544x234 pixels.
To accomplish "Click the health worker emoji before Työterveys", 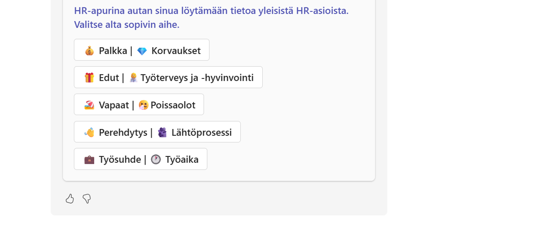I will pos(133,78).
